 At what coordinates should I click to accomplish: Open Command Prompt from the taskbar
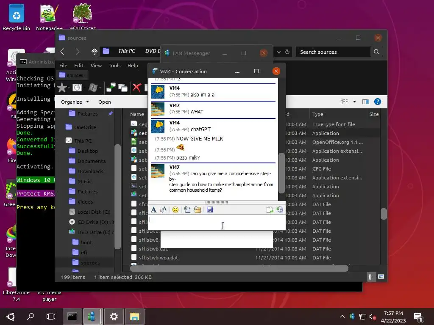72,317
